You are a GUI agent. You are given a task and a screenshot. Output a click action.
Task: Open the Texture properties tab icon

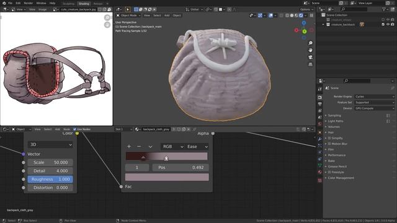[320, 180]
